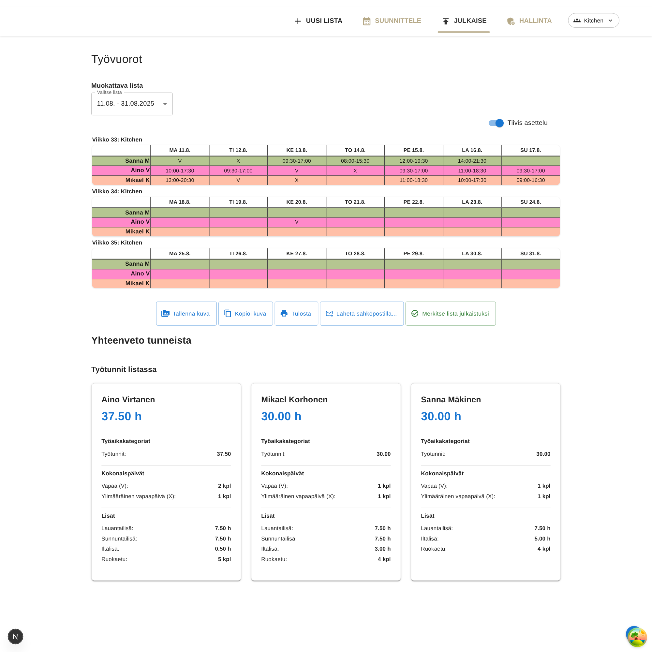Viewport: 652px width, 652px height.
Task: Click the plus icon beside Uusi lista
Action: (297, 21)
